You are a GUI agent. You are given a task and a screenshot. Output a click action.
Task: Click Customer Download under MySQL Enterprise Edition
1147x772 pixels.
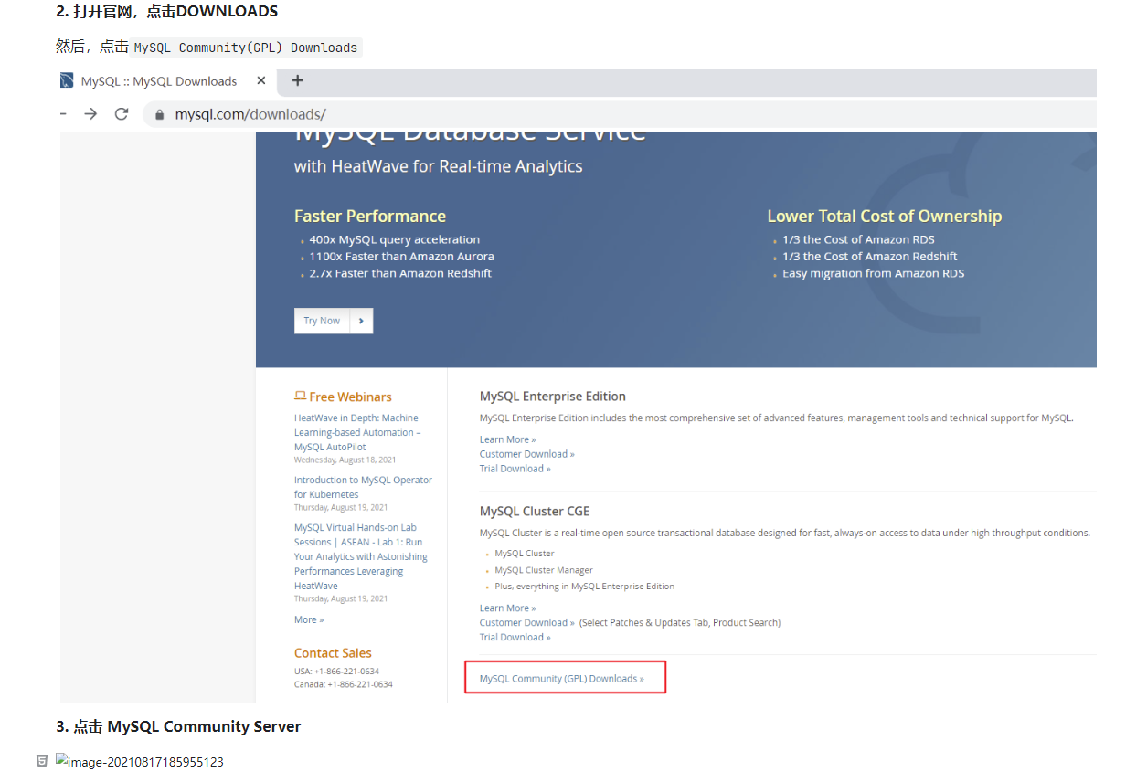[526, 454]
